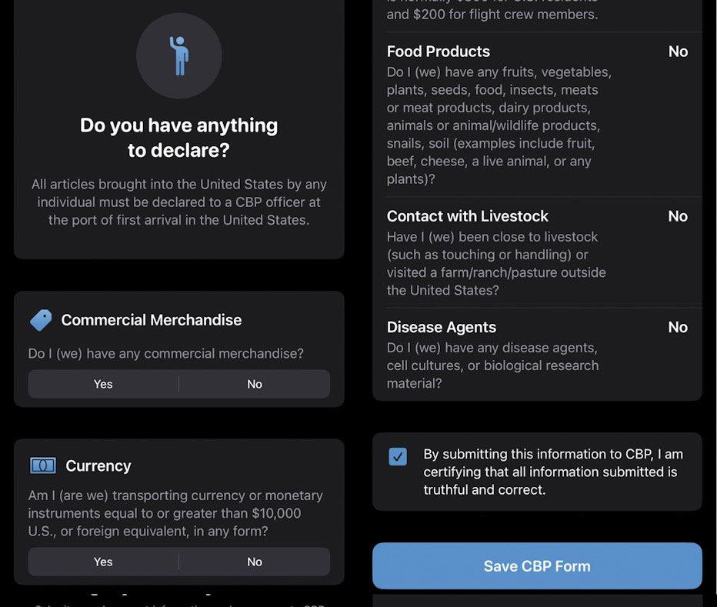
Task: Click the CBP officer declaration notice text
Action: coord(179,202)
